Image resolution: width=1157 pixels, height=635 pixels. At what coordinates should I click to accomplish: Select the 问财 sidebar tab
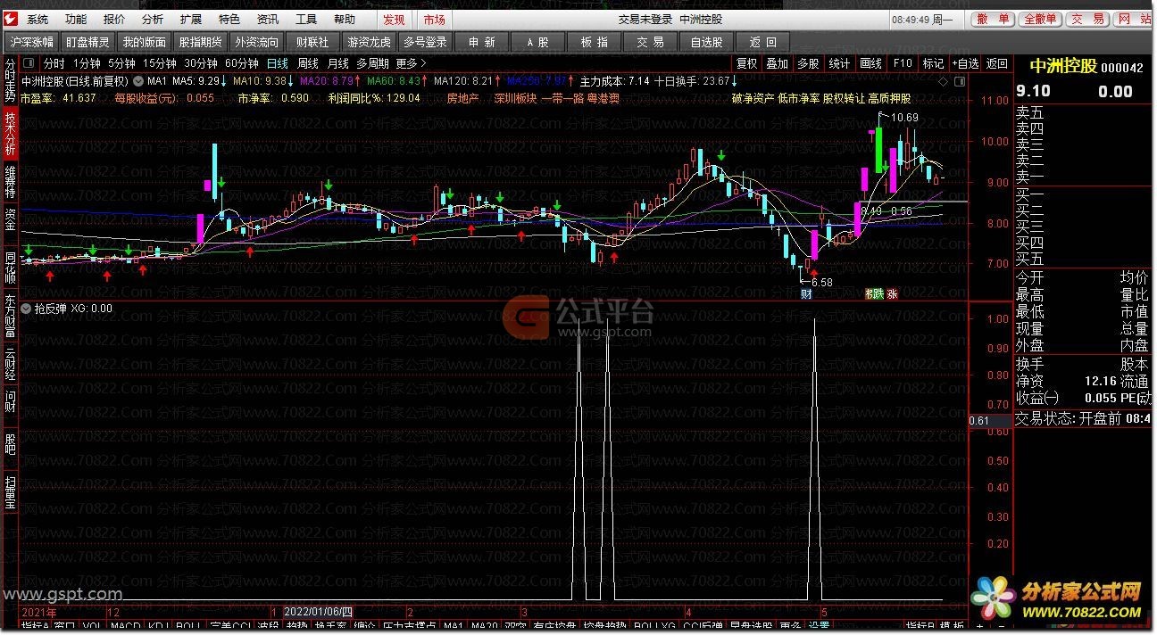click(10, 400)
